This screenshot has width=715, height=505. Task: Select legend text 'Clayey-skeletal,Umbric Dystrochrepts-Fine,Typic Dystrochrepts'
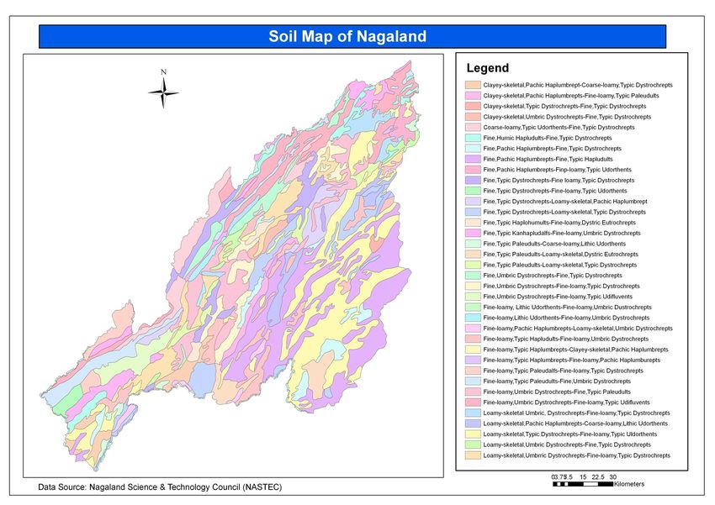point(567,117)
